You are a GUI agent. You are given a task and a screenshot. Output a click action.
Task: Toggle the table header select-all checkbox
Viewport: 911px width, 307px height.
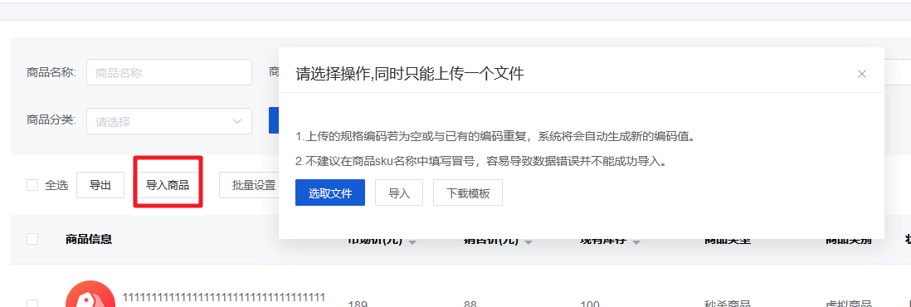[32, 239]
